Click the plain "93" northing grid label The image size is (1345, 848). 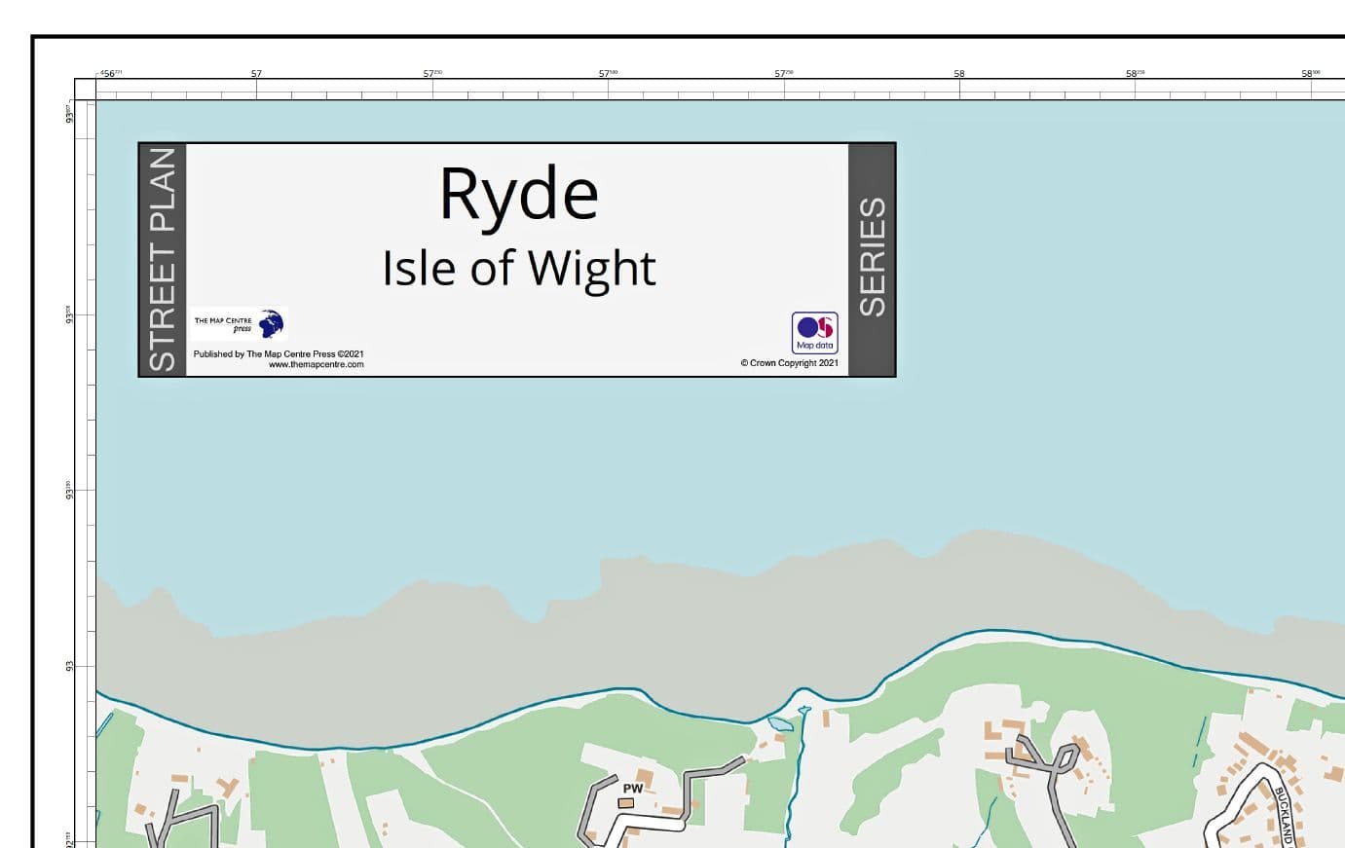69,666
